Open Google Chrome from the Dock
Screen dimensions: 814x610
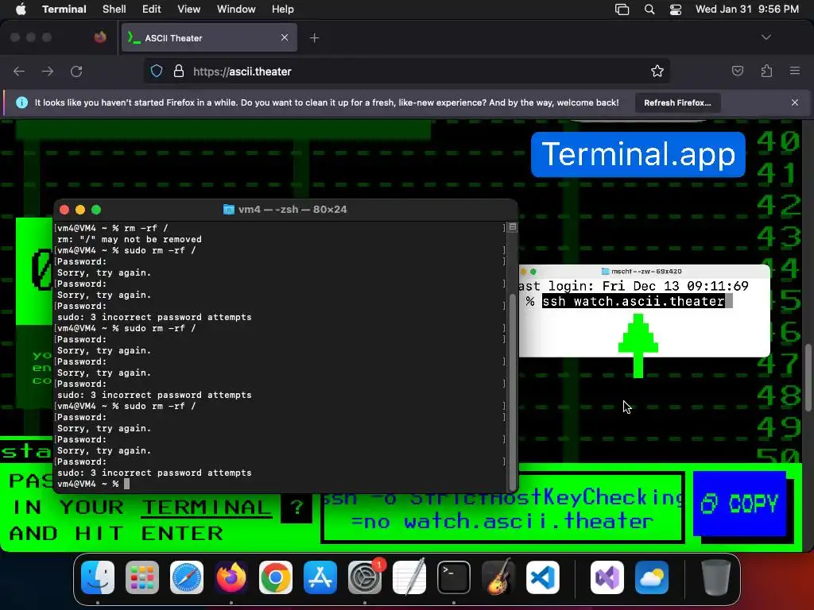[276, 577]
